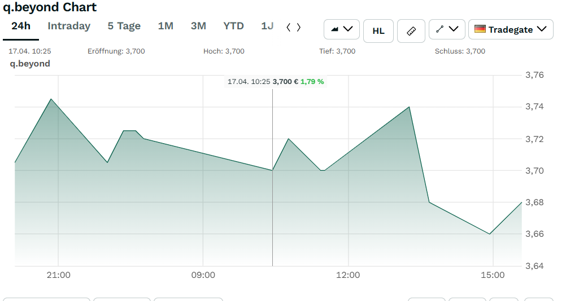The width and height of the screenshot is (579, 301).
Task: Select the 1M time range
Action: coord(166,26)
